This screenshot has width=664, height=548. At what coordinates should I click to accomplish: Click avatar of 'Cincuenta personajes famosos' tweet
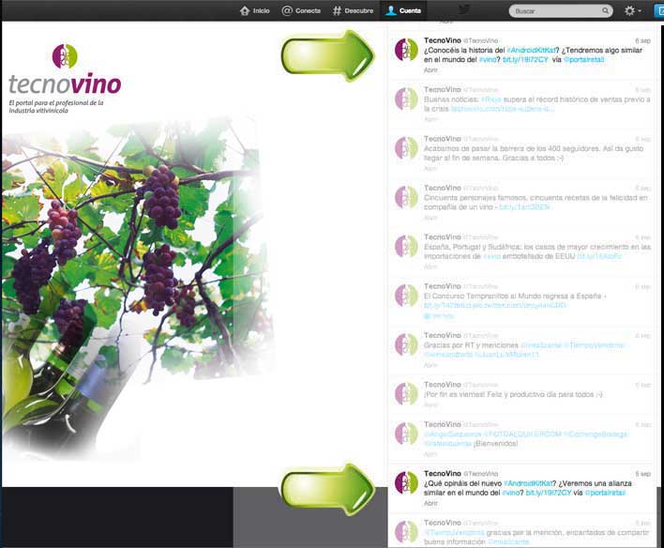pos(406,197)
